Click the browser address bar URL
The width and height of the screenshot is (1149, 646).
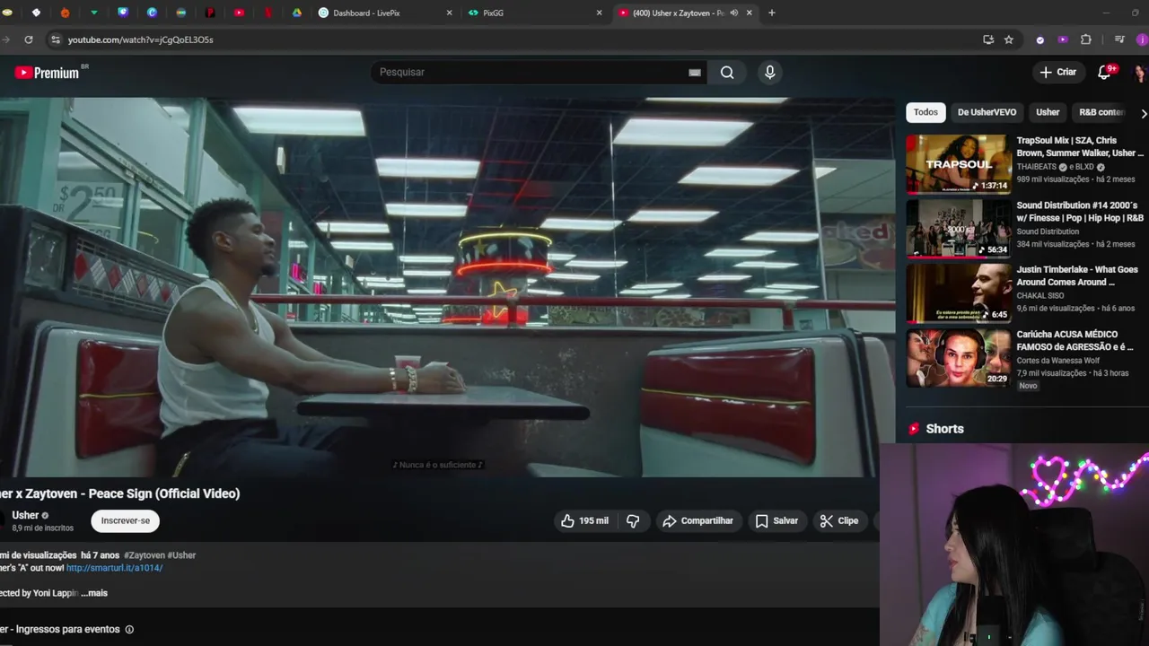[x=141, y=39]
